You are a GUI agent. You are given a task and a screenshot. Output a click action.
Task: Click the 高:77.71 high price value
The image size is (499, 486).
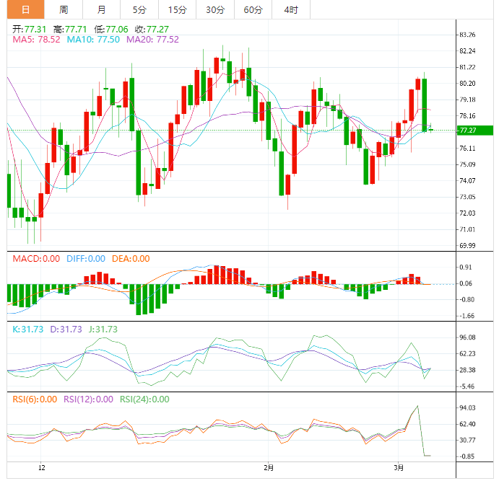(70, 30)
